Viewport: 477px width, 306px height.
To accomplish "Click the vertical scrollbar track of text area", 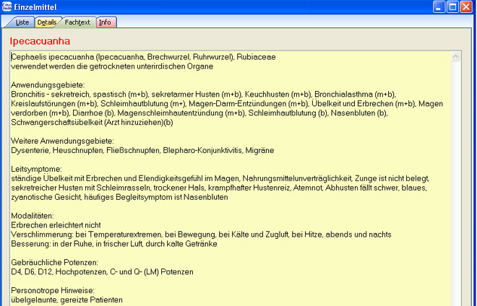I will [x=455, y=180].
